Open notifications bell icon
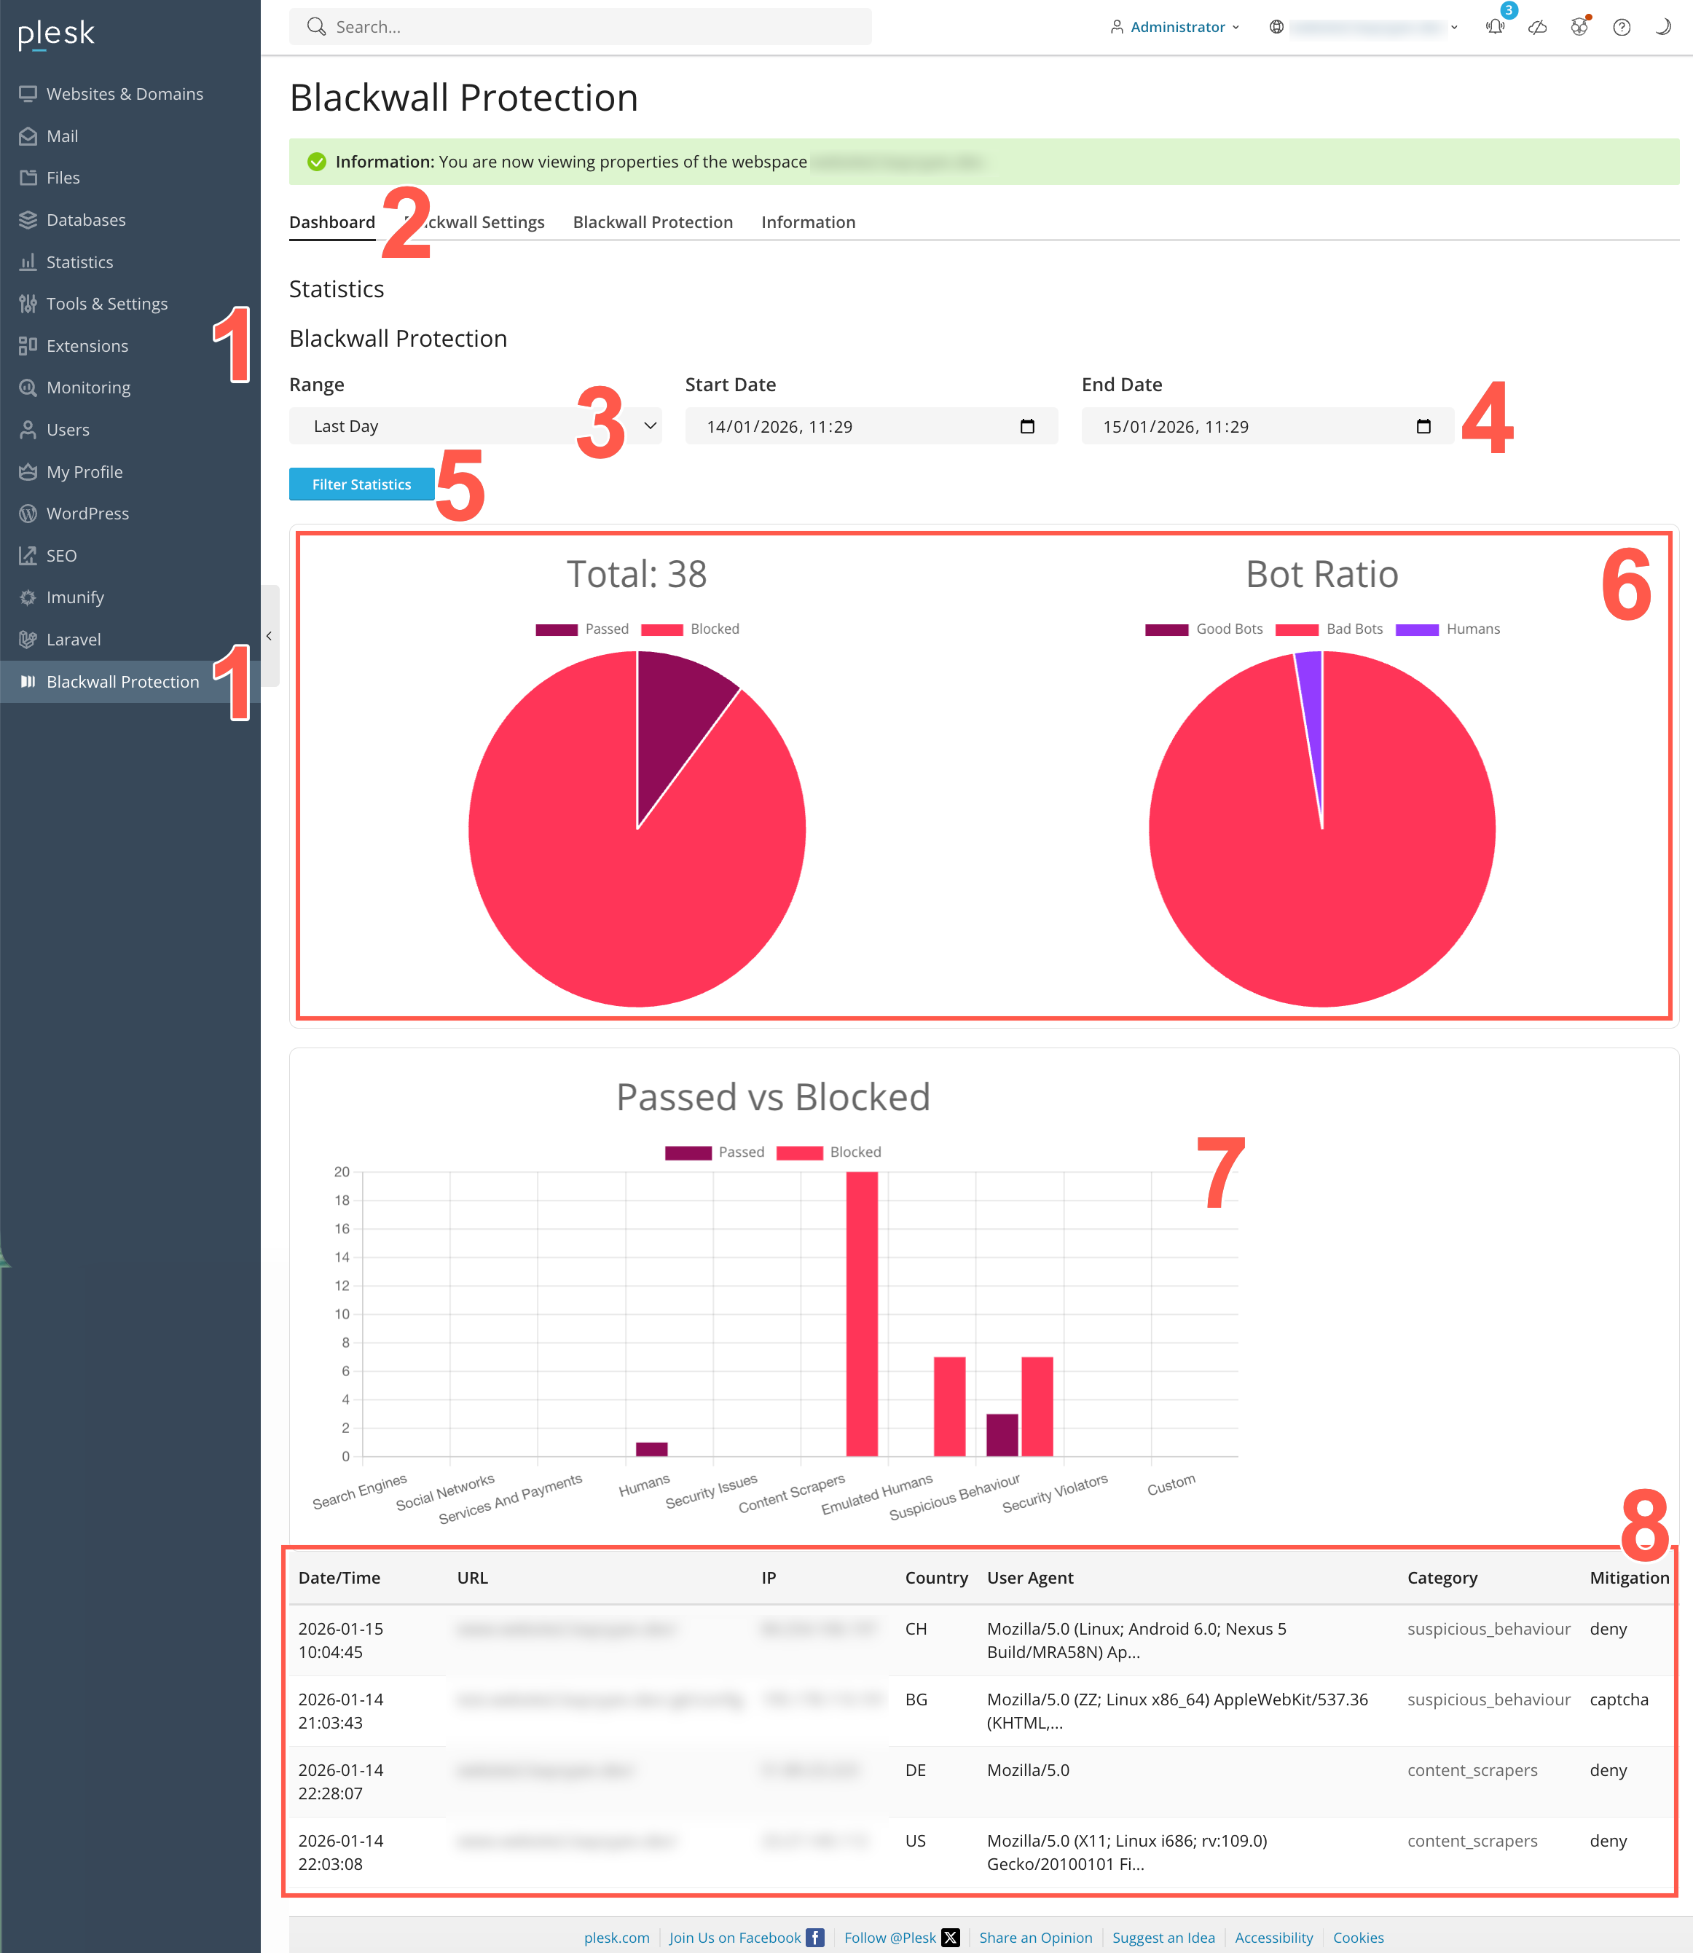This screenshot has height=1953, width=1693. (1495, 26)
